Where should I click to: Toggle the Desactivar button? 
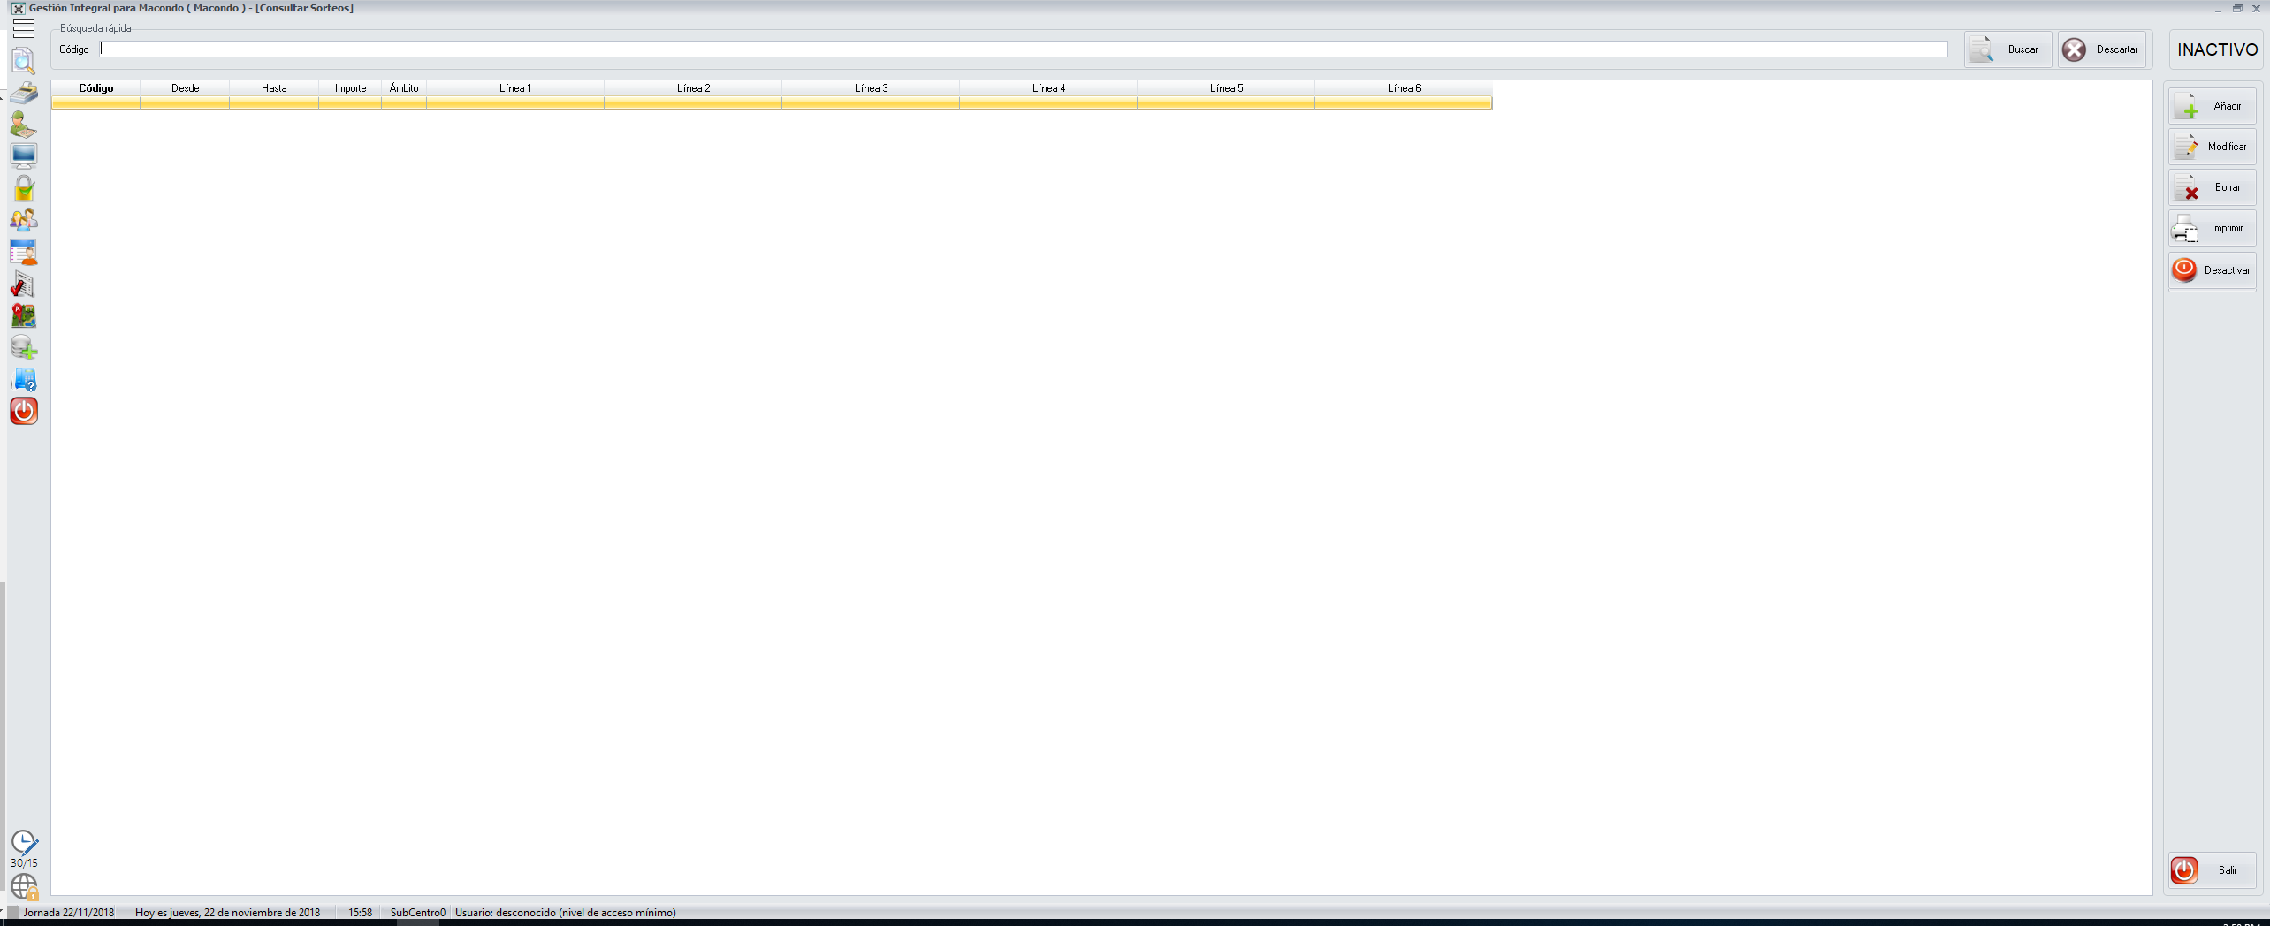click(2212, 270)
